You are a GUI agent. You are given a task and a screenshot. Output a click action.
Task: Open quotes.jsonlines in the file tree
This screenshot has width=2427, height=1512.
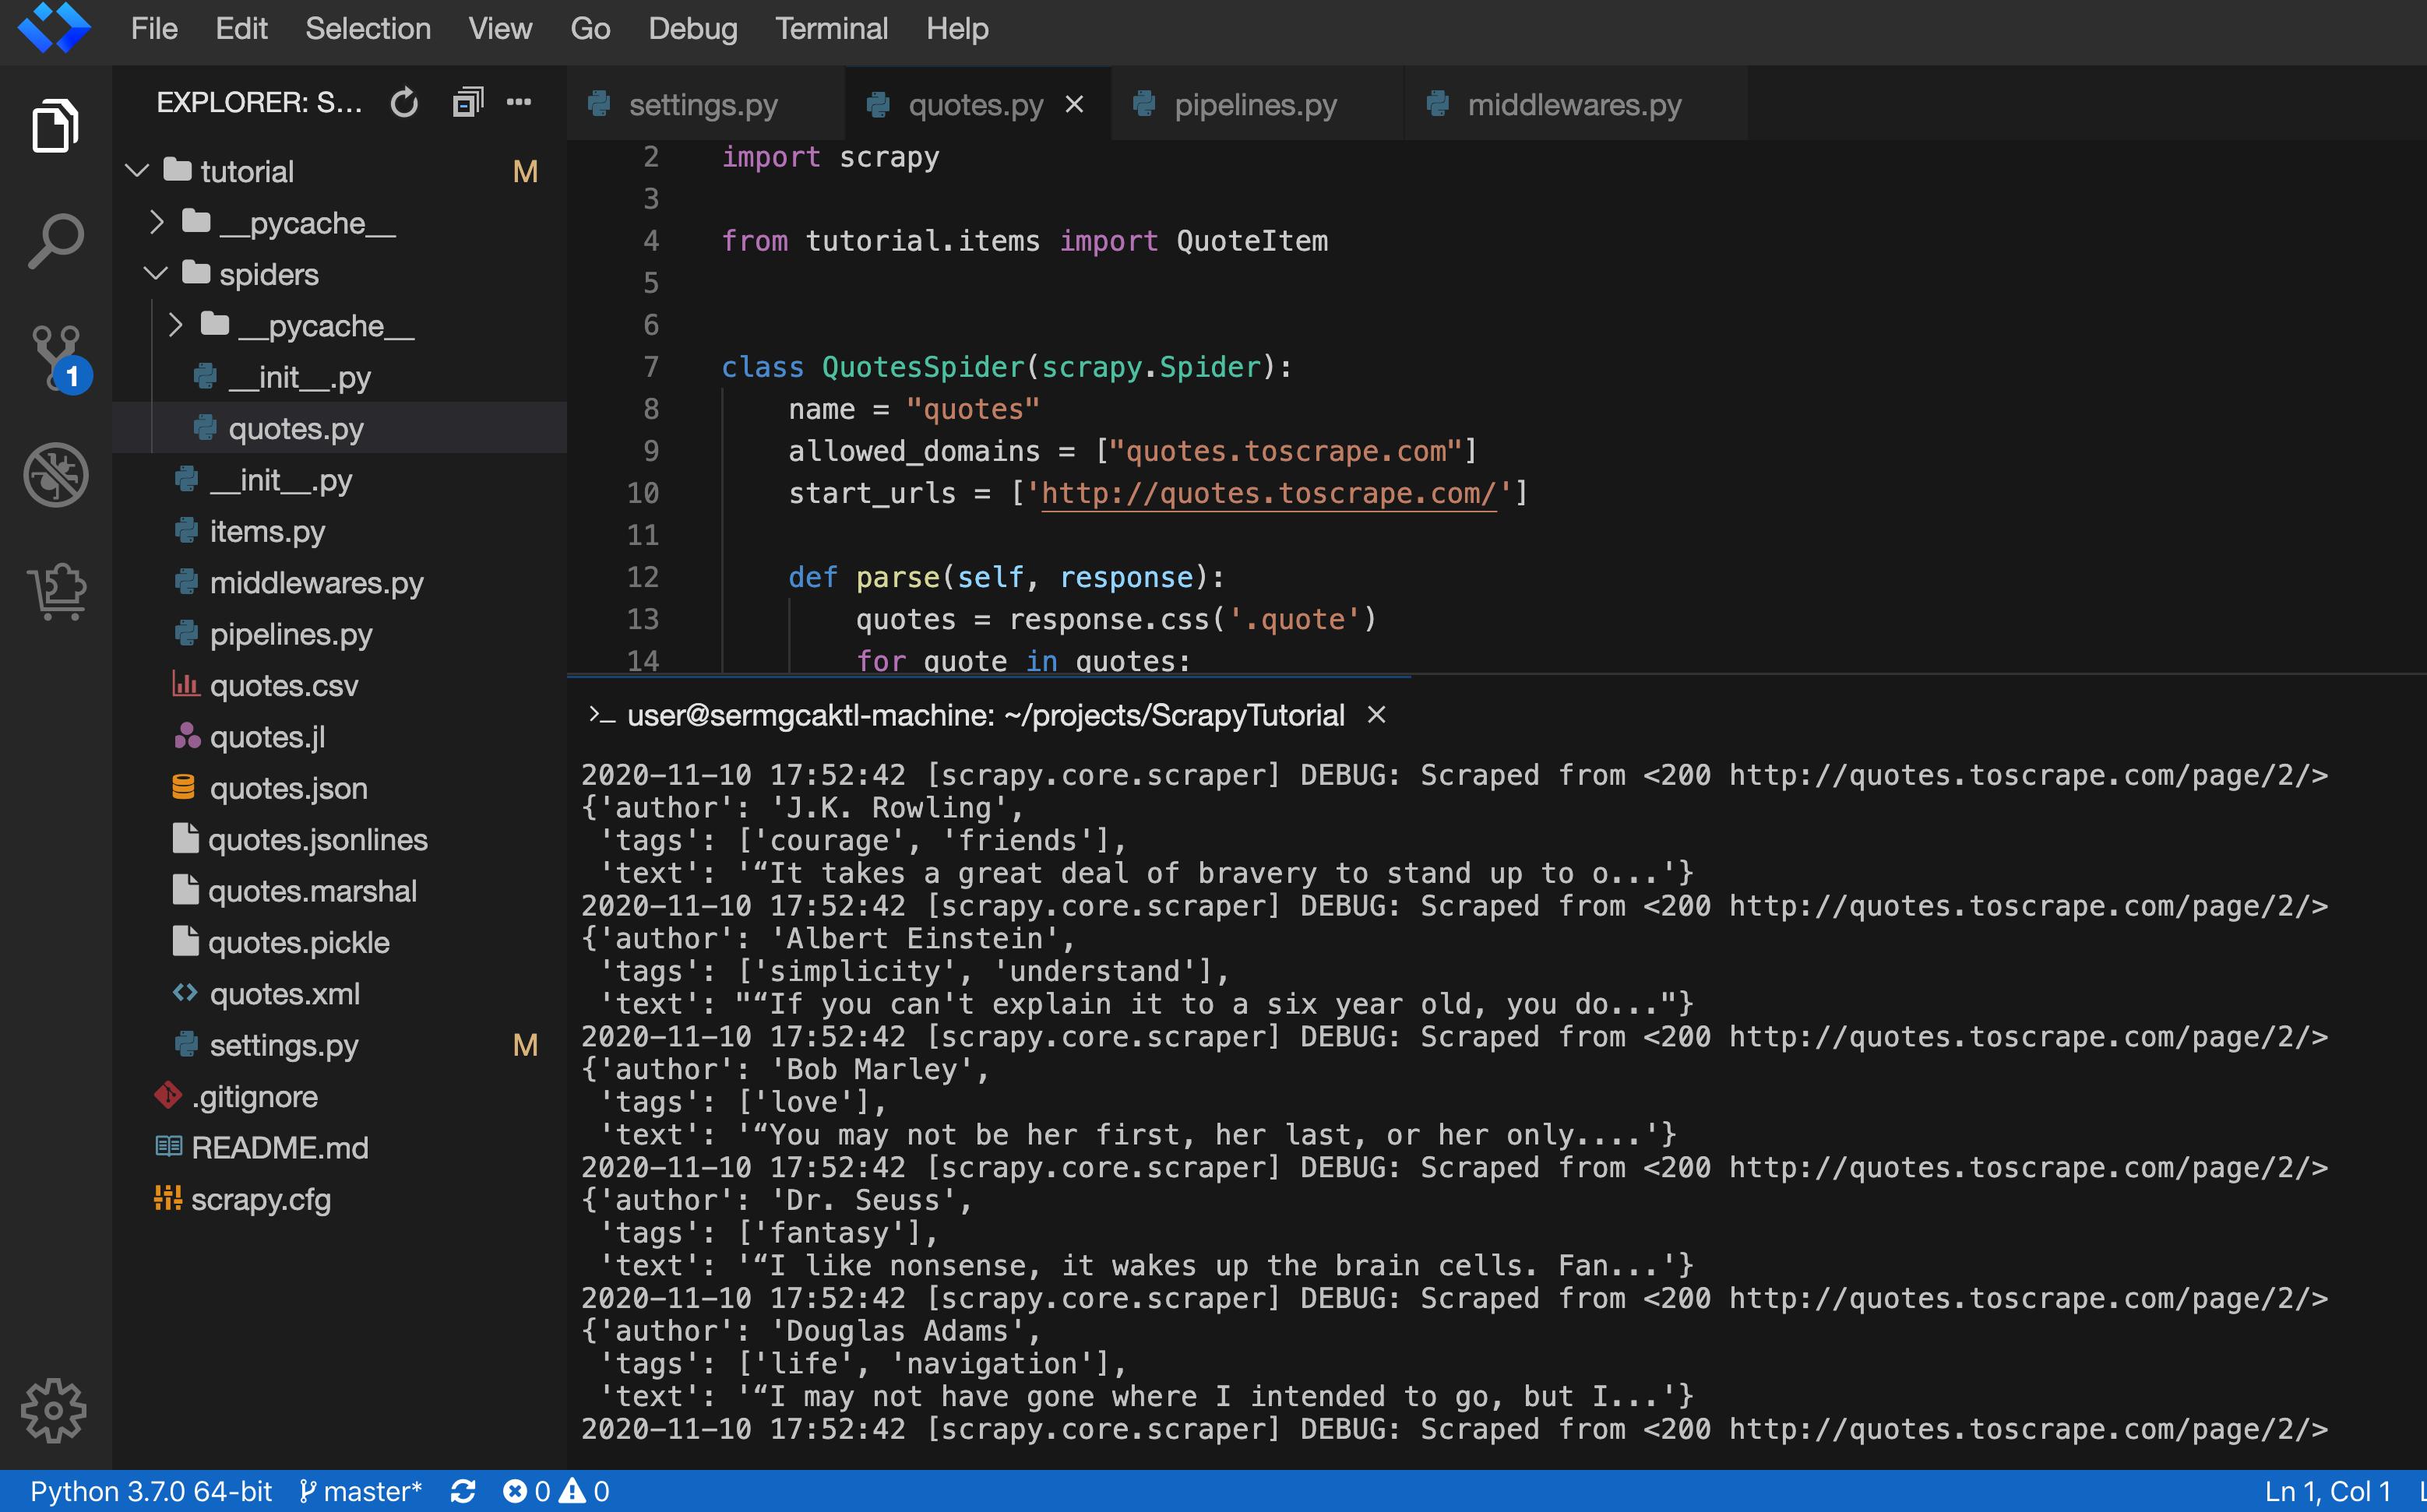coord(340,839)
